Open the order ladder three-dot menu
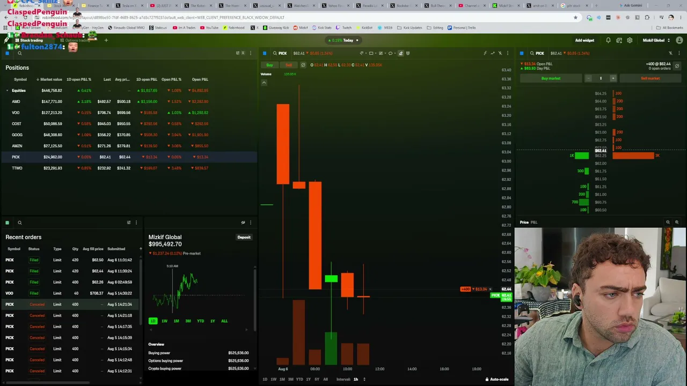Viewport: 687px width, 386px height. (x=679, y=53)
